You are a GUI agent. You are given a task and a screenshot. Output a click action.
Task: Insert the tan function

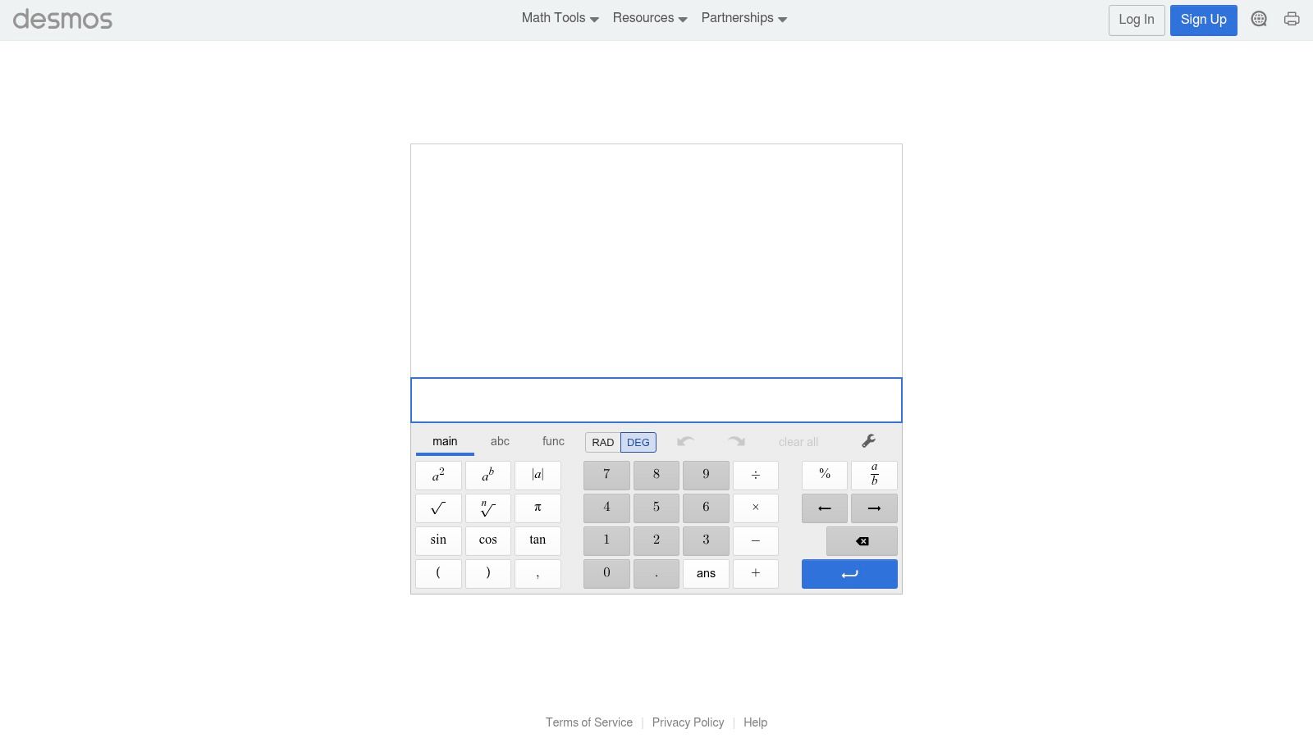click(x=538, y=541)
